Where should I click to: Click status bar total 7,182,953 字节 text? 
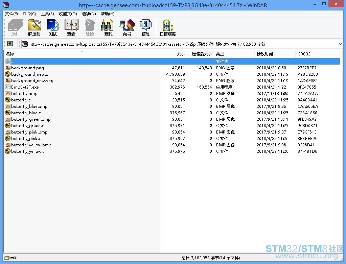coord(211,258)
